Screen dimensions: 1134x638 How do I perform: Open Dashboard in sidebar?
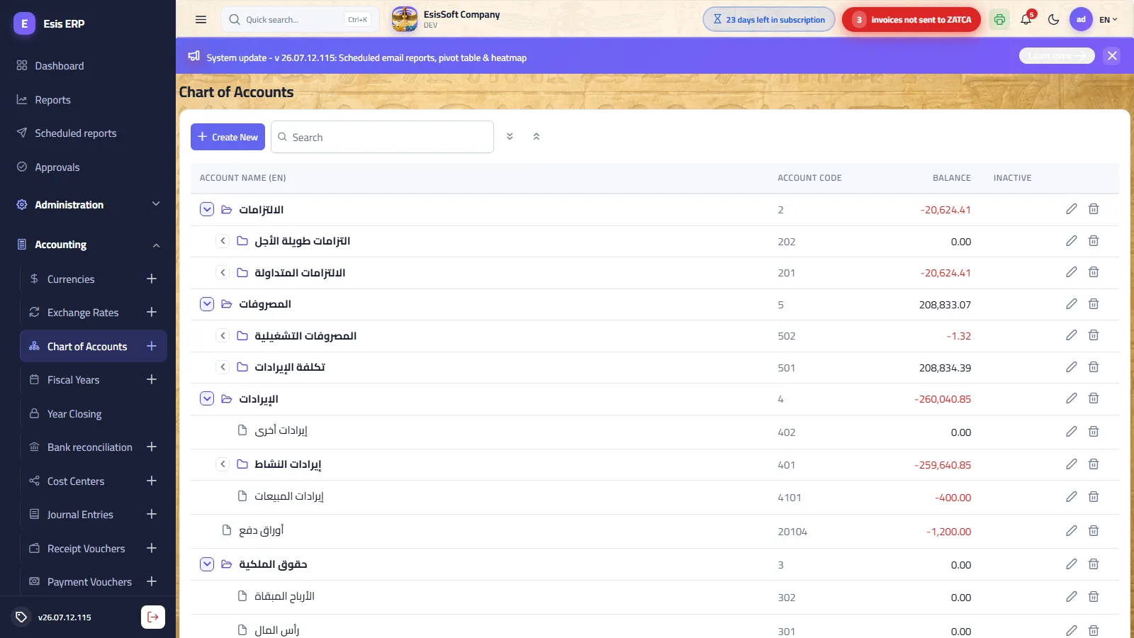(88, 66)
